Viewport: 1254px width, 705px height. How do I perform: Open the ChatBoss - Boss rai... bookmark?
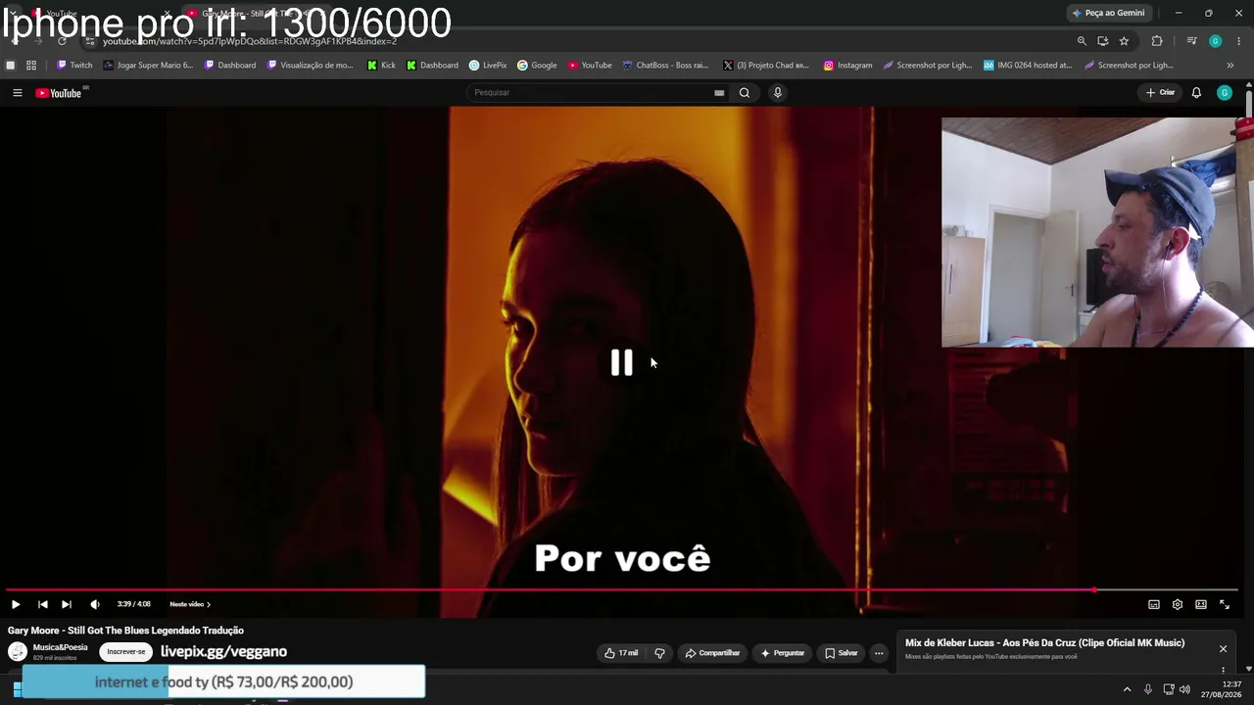coord(665,66)
